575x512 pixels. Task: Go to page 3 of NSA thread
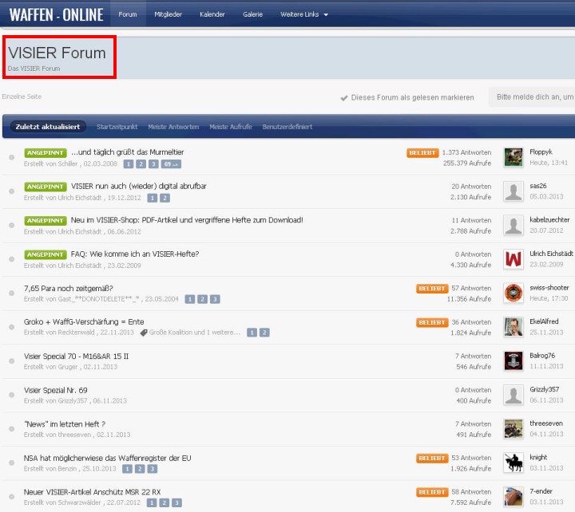tap(152, 469)
